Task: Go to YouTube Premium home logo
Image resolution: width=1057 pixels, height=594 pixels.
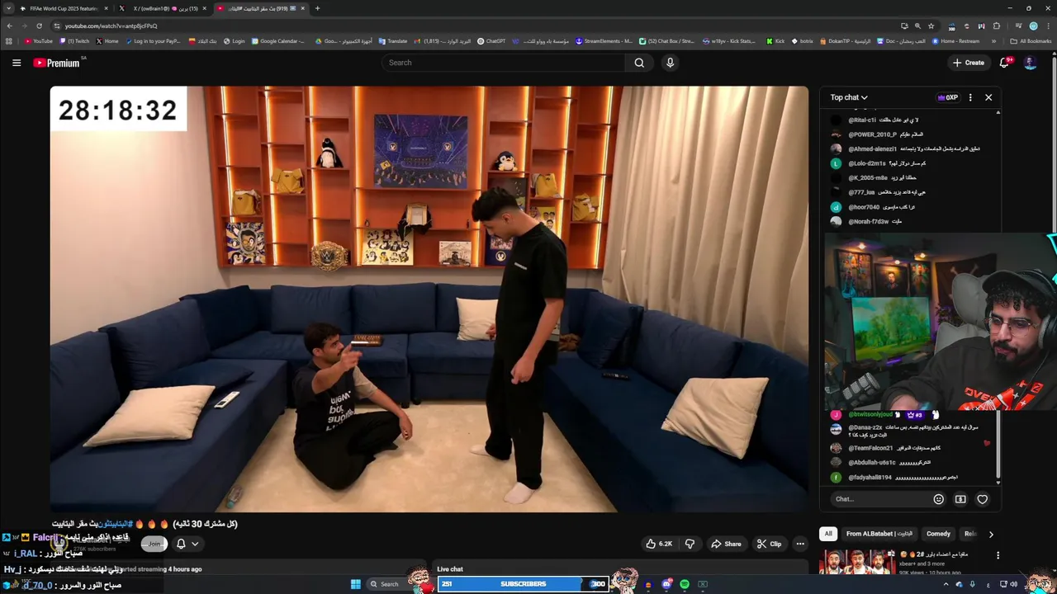Action: [58, 63]
